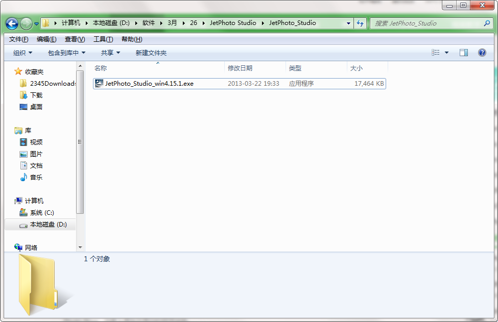Click the folder icon in address bar

[x=46, y=23]
